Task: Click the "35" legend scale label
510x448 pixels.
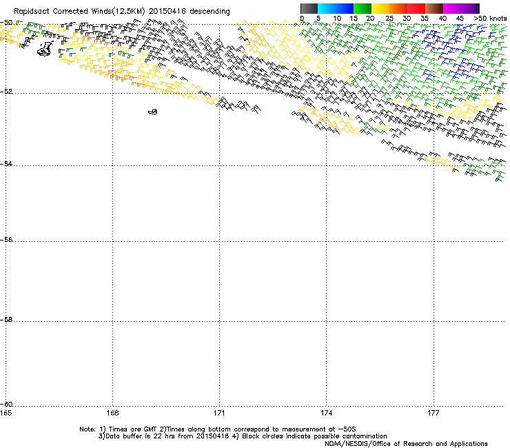Action: coord(425,19)
